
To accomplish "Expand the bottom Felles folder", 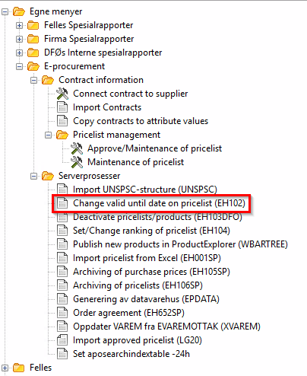I will pyautogui.click(x=5, y=368).
